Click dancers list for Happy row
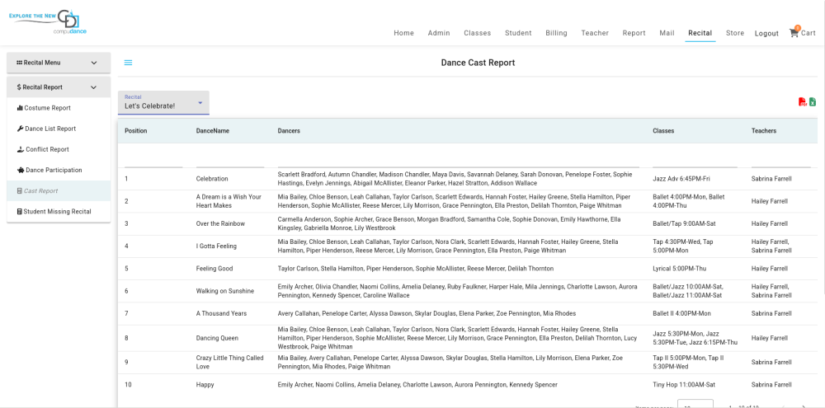 pyautogui.click(x=417, y=385)
